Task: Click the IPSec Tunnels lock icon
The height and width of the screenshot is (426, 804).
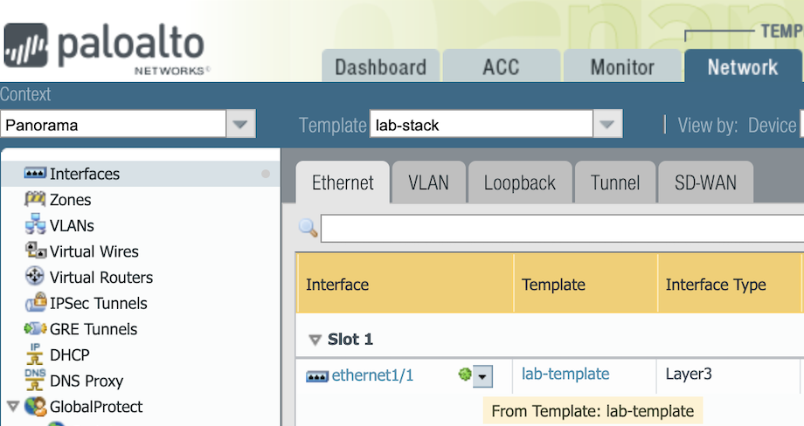Action: point(35,304)
